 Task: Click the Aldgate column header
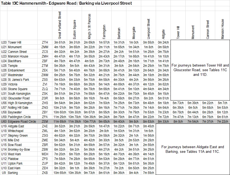coord(163,34)
